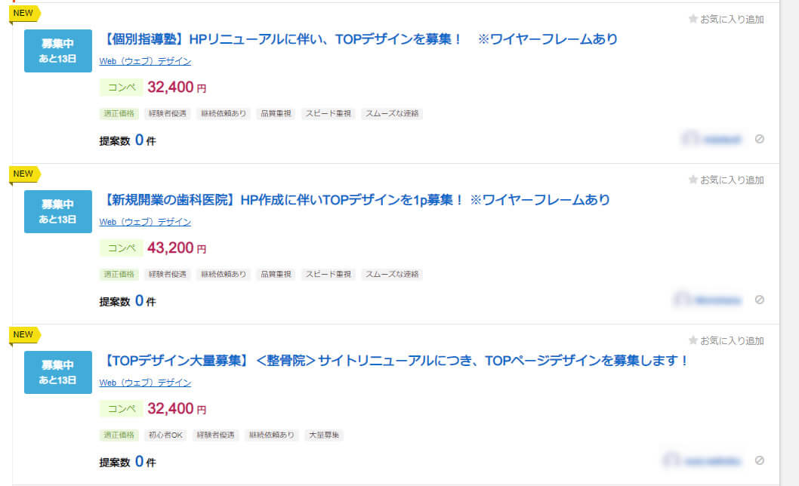
Task: Click the 募集中 あと13日 badge on 歯科医院 listing
Action: 58,211
